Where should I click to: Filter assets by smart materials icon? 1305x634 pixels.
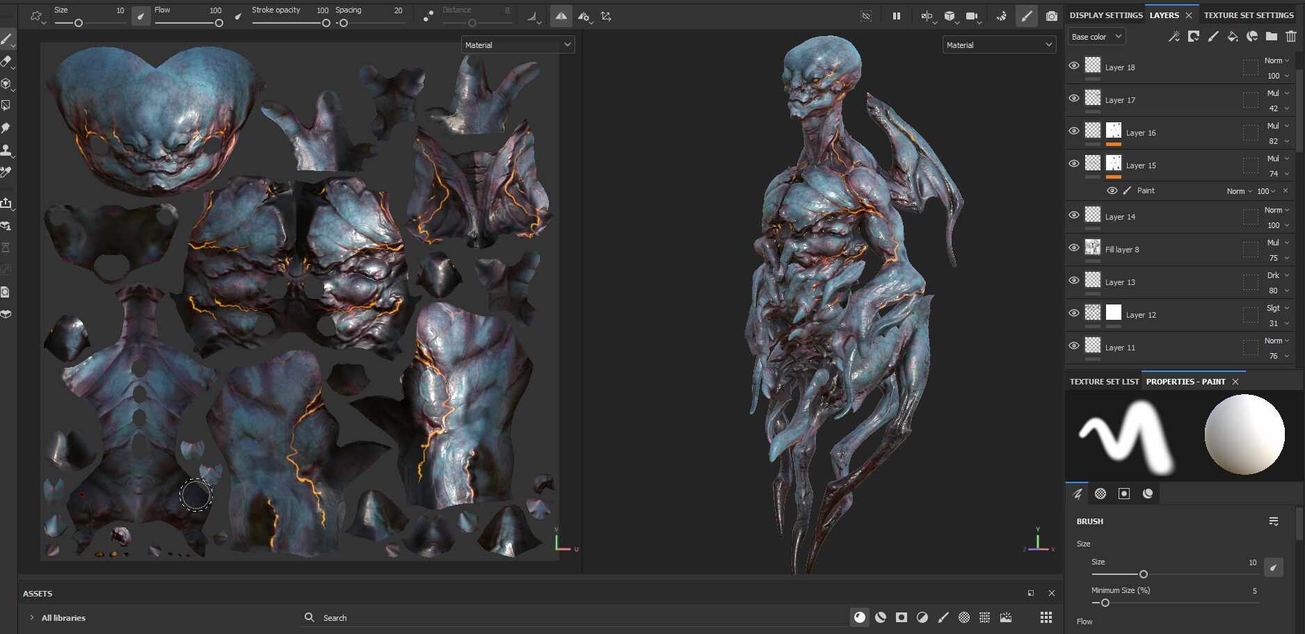(x=881, y=617)
